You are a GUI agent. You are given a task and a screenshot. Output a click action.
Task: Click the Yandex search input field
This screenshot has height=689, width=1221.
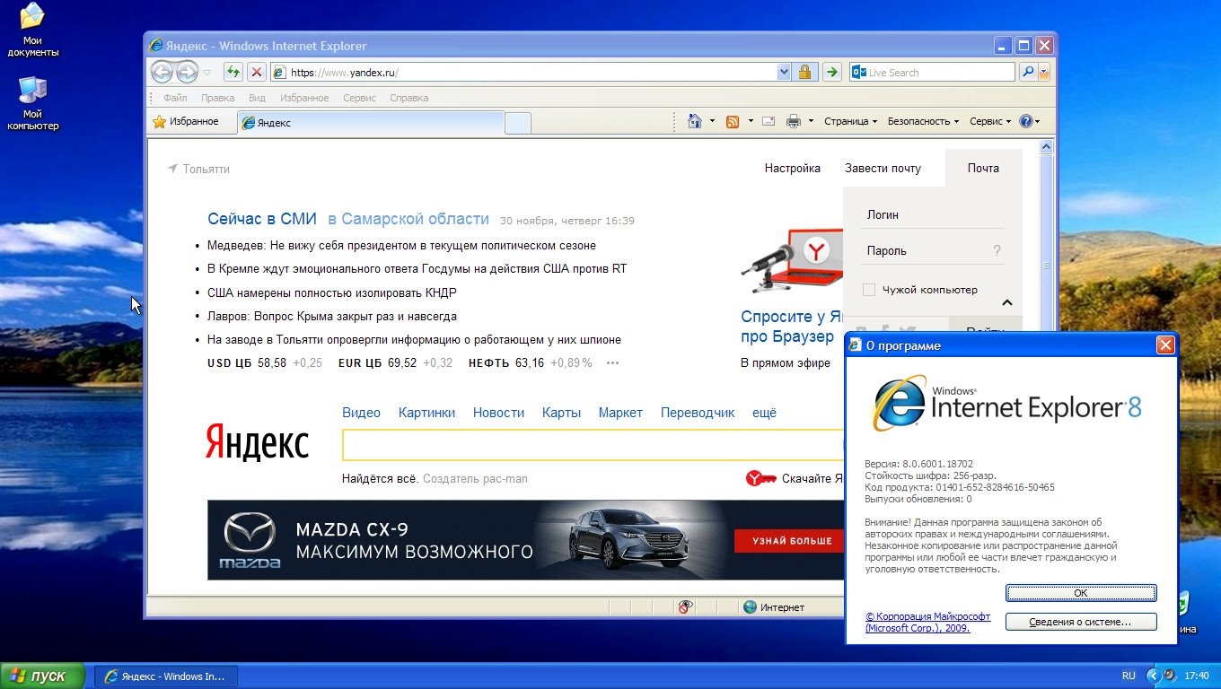(x=593, y=445)
